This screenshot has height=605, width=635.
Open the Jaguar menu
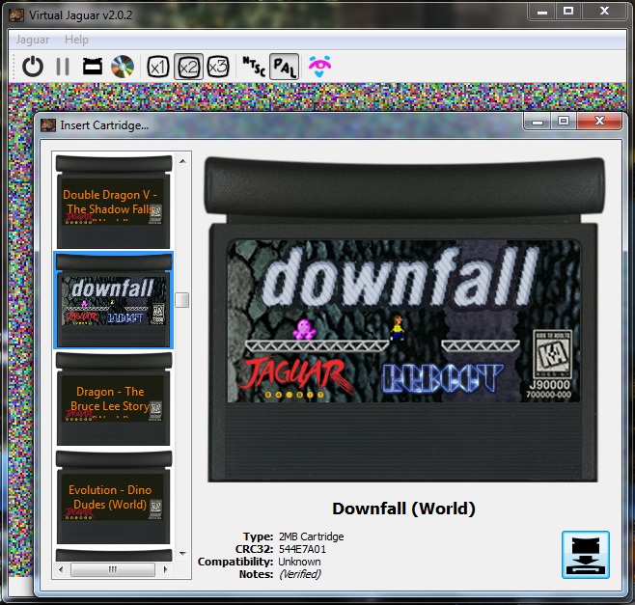point(33,40)
